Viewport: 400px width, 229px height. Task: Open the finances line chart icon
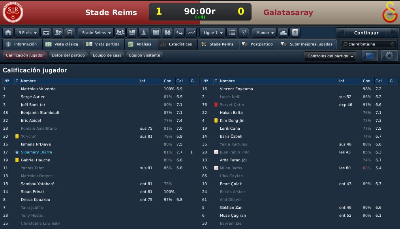point(191,33)
